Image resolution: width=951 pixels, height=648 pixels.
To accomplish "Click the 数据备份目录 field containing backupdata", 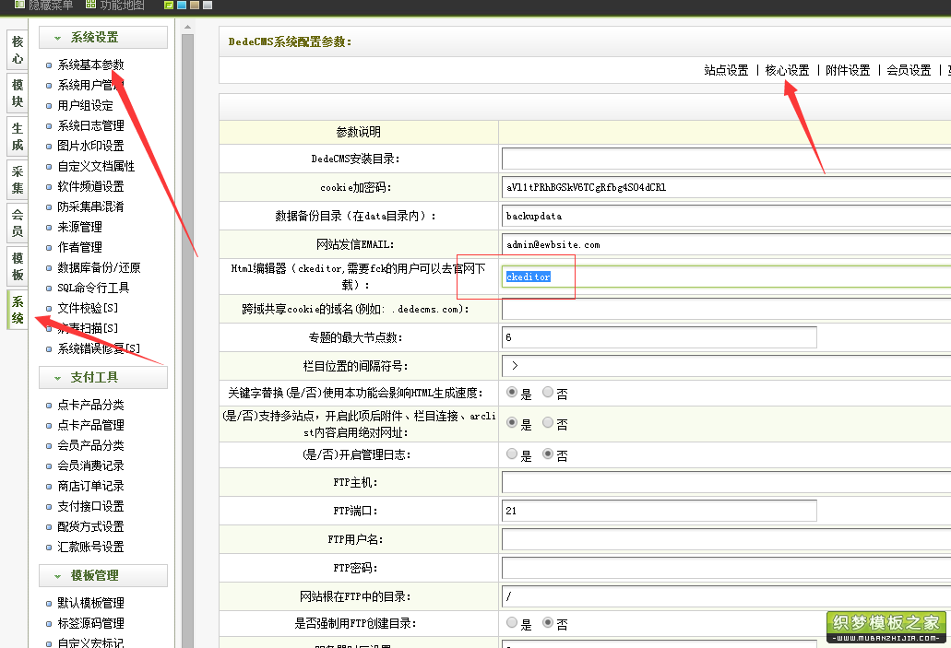I will [726, 216].
